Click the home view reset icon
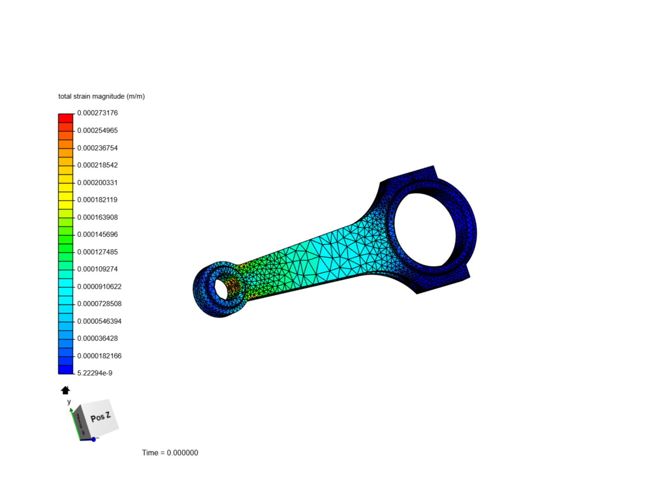665x499 pixels. click(x=65, y=390)
